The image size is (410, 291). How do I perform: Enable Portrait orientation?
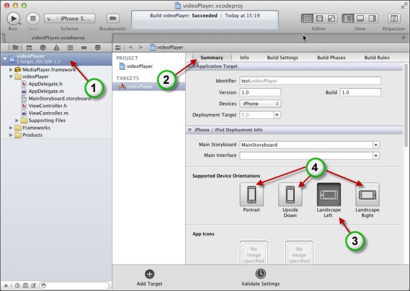click(x=251, y=195)
